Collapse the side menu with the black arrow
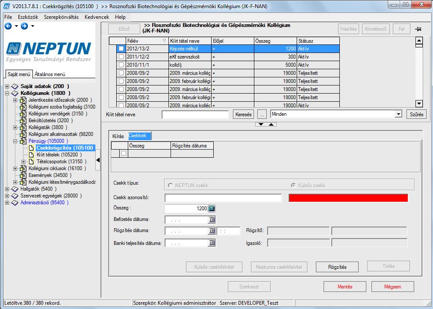The image size is (433, 309). (x=98, y=160)
